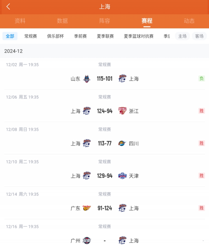The image size is (209, 248).
Task: Click the 负 loss result badge
Action: 202,79
